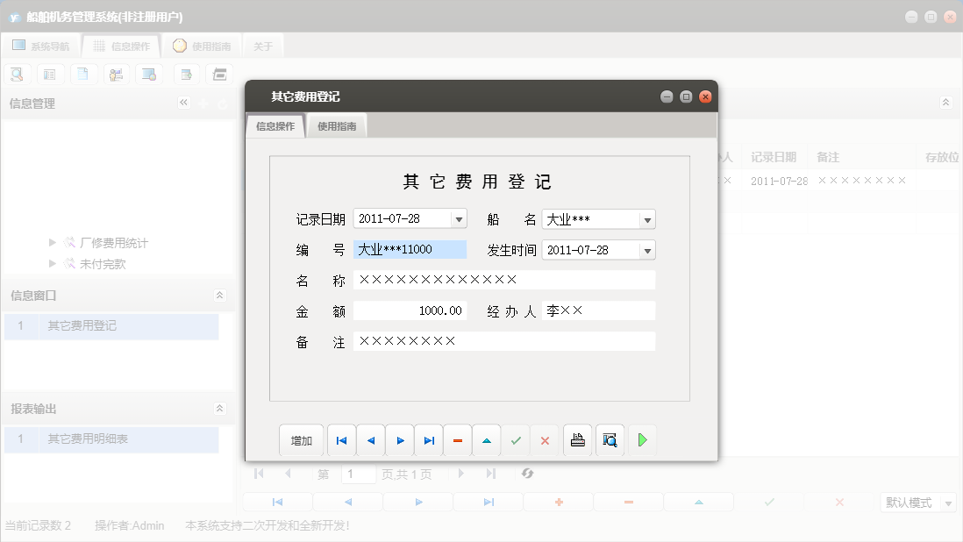Click the green run arrow in the dialog
The height and width of the screenshot is (542, 963).
[642, 439]
